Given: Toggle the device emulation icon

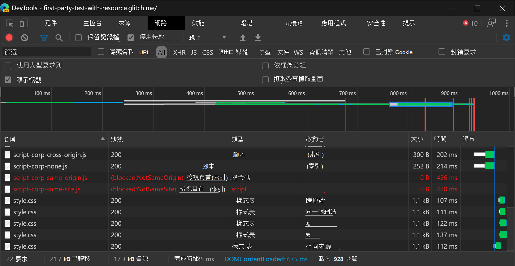Looking at the screenshot, I should (x=24, y=23).
